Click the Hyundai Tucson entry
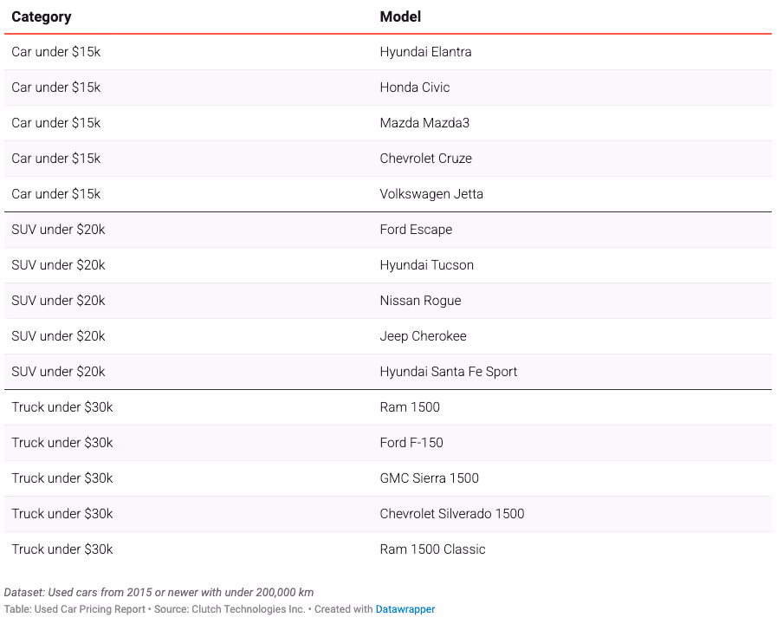 [426, 265]
